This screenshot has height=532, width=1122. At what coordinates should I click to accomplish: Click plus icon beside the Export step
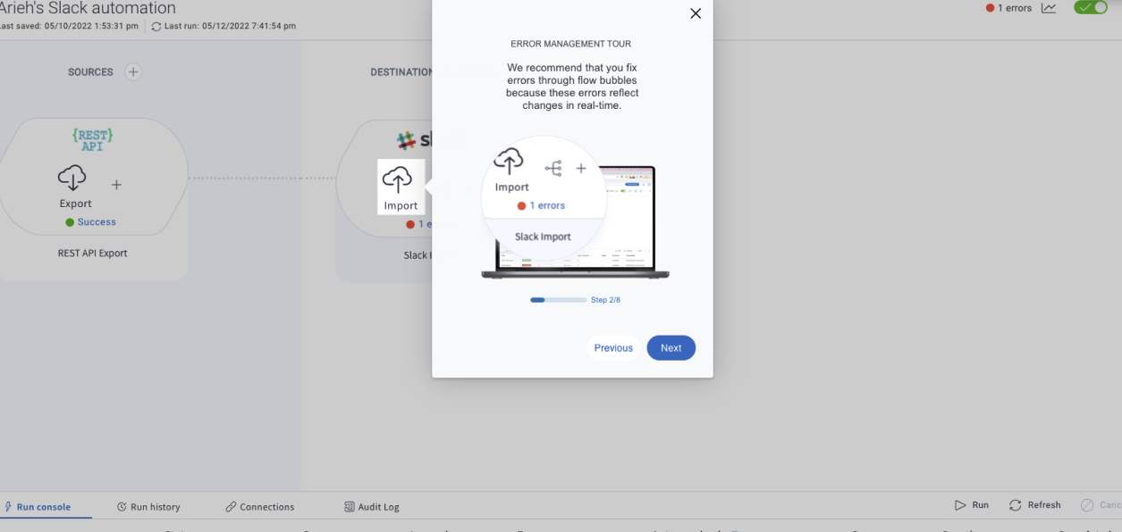(116, 185)
